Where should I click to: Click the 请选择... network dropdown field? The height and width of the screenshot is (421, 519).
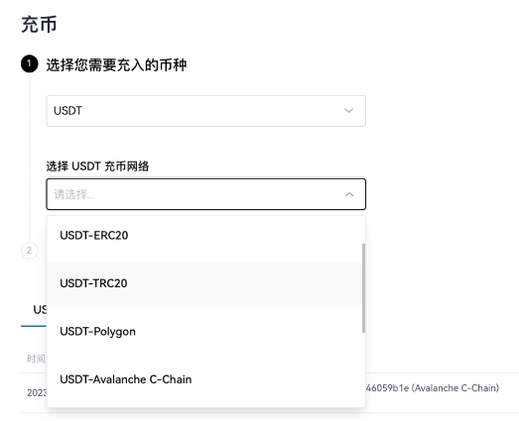click(x=205, y=194)
